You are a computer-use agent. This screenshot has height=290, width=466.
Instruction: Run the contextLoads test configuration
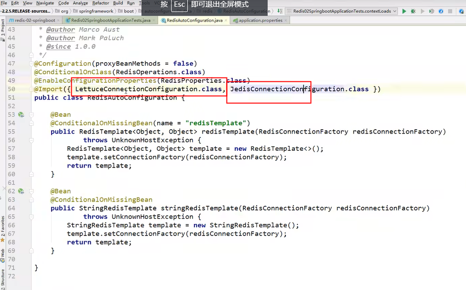tap(404, 11)
